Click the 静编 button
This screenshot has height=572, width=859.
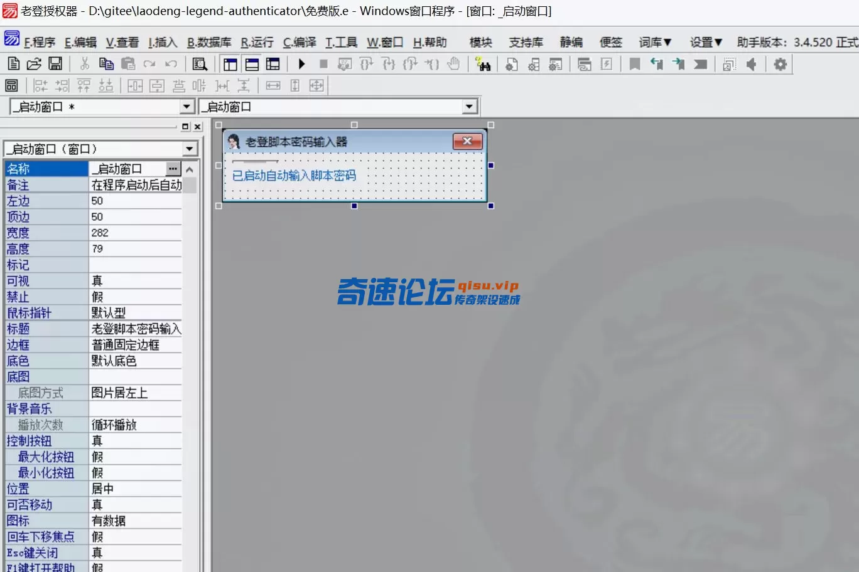click(571, 42)
